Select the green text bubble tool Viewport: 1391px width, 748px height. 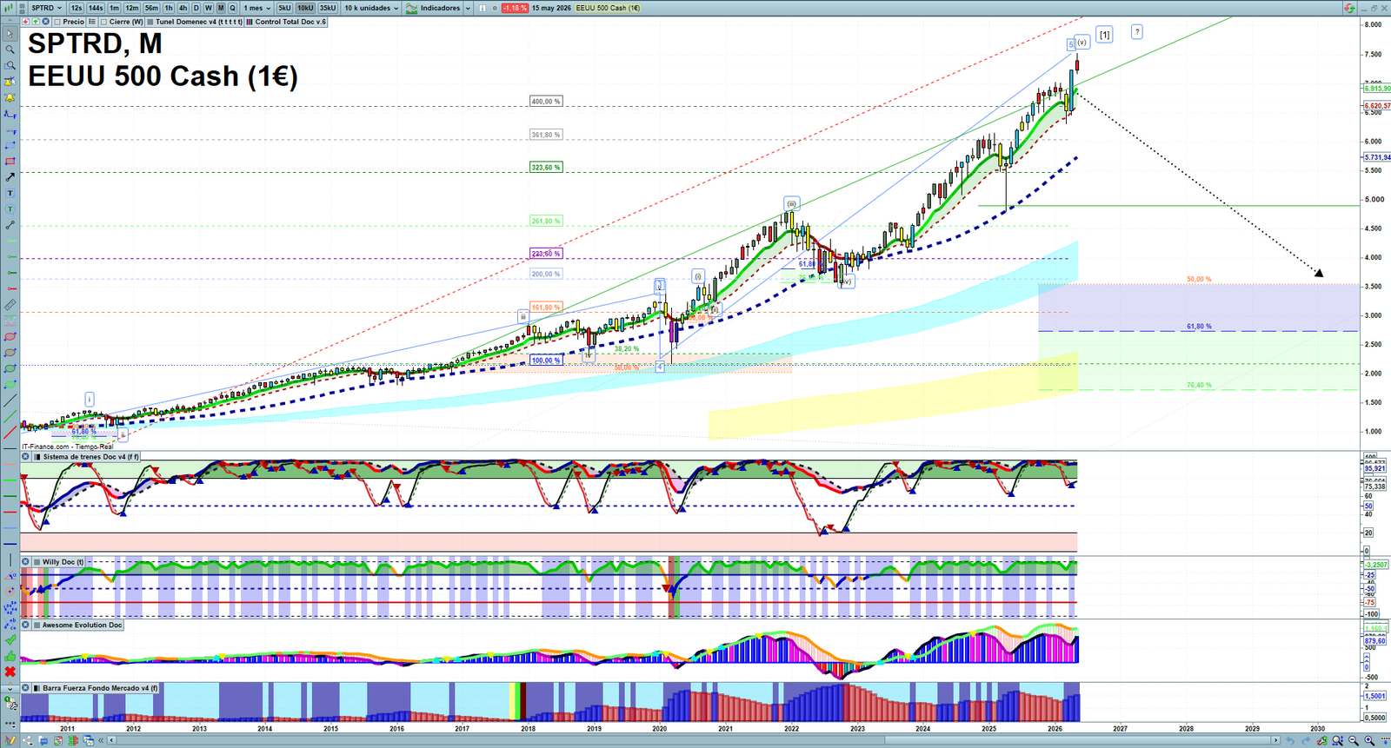(10, 209)
